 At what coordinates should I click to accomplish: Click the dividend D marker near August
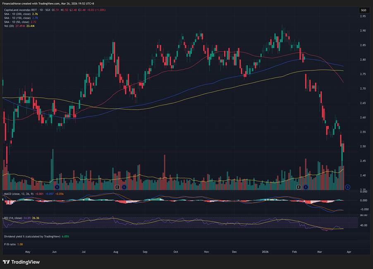124,187
